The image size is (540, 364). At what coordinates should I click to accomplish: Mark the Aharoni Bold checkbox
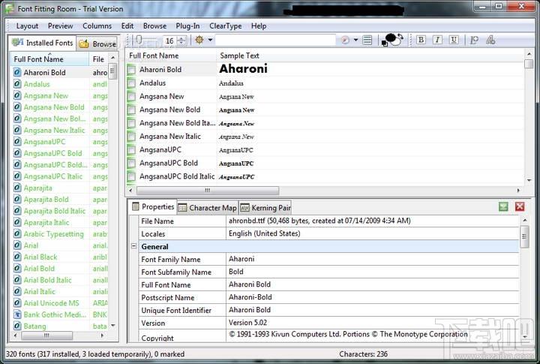click(x=131, y=70)
